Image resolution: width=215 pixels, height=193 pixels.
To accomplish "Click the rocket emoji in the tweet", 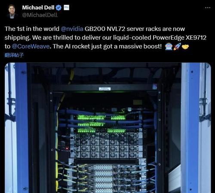I will tap(177, 47).
